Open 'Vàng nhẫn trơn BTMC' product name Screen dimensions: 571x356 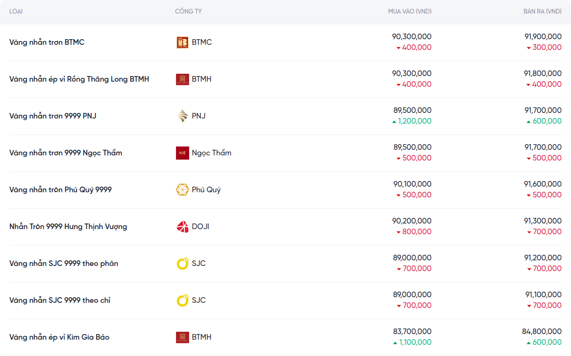[x=47, y=42]
